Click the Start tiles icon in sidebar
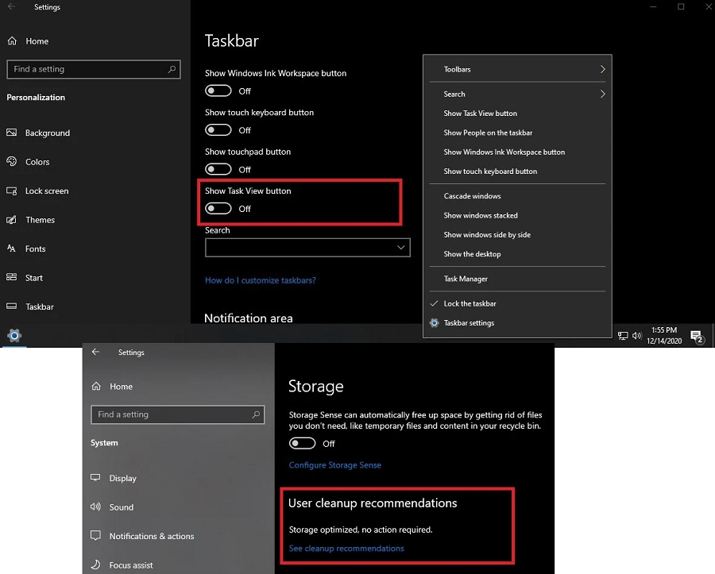 11,277
